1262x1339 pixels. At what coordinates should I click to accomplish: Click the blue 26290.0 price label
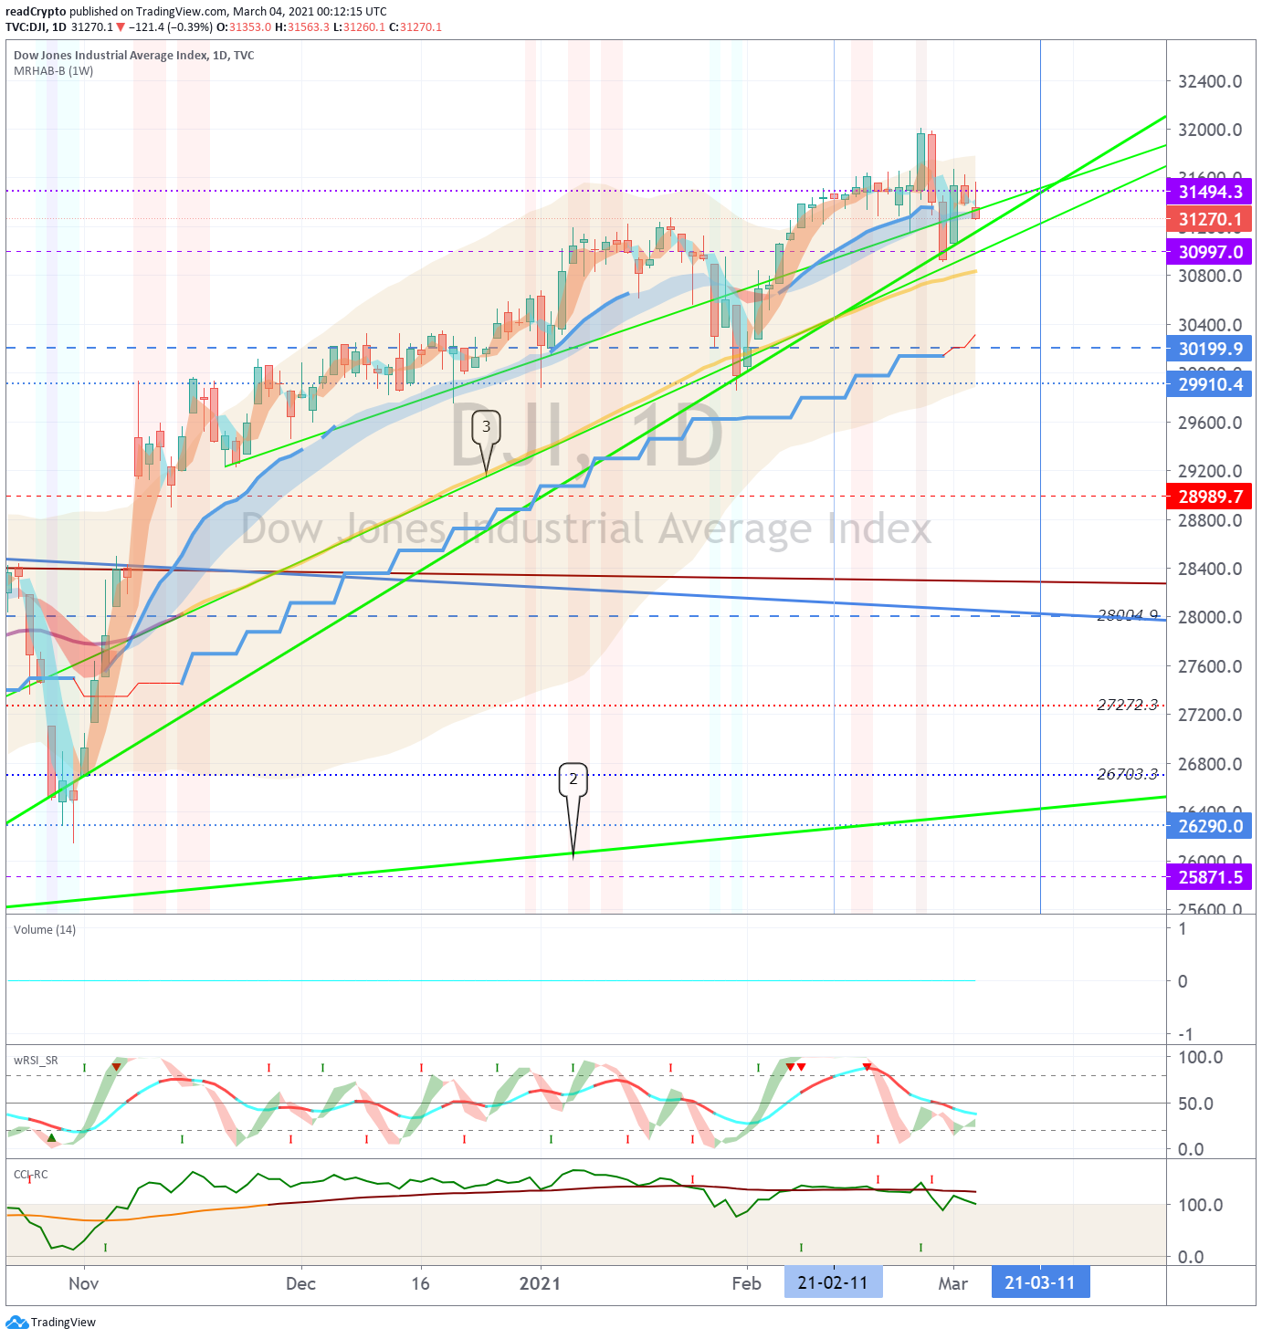coord(1209,826)
